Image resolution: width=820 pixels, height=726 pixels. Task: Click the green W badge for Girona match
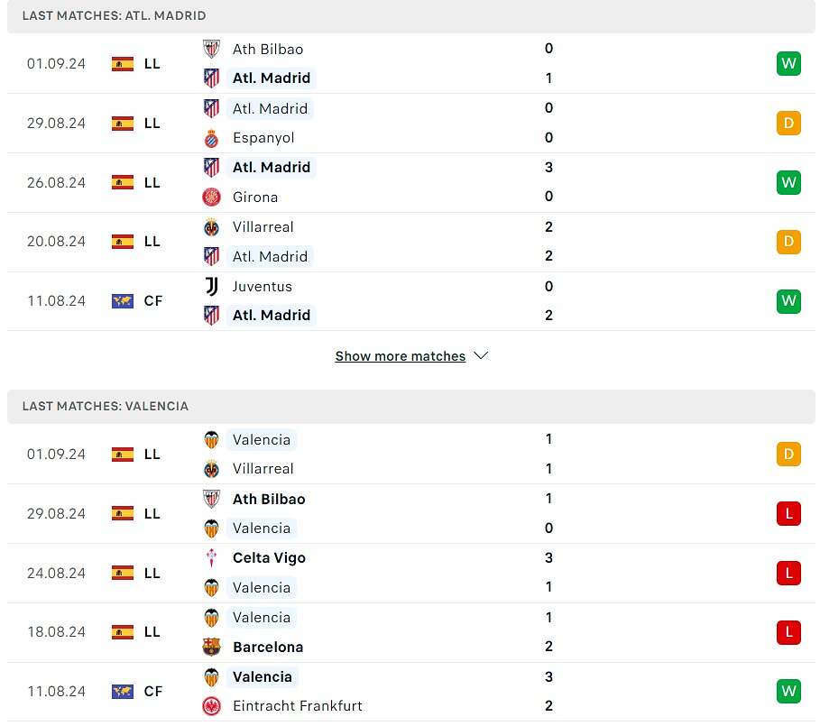pos(788,182)
